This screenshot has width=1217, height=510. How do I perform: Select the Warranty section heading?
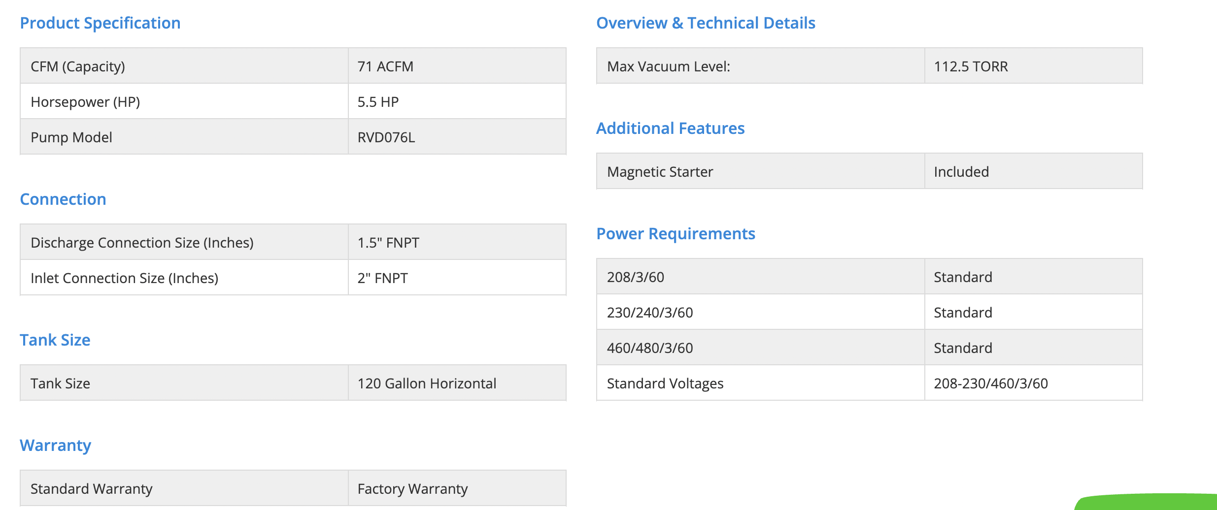coord(56,446)
